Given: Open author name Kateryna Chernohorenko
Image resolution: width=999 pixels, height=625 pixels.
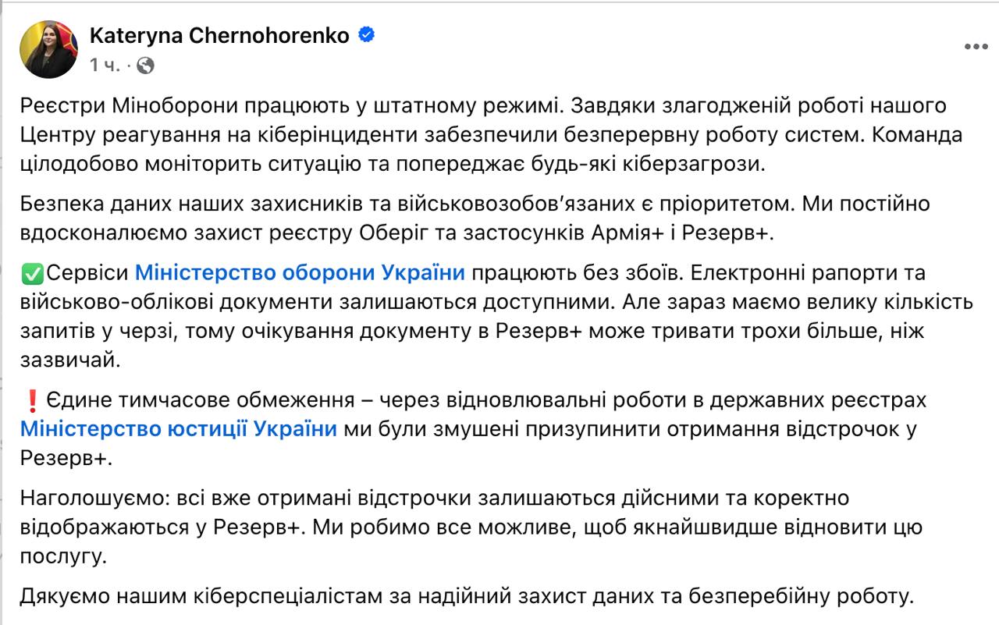Looking at the screenshot, I should point(219,36).
